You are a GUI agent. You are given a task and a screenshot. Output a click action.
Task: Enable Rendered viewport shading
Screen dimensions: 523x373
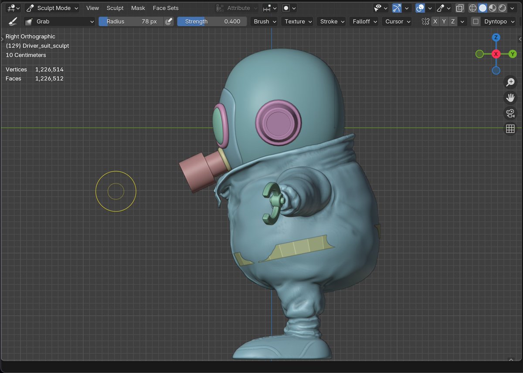[x=502, y=8]
